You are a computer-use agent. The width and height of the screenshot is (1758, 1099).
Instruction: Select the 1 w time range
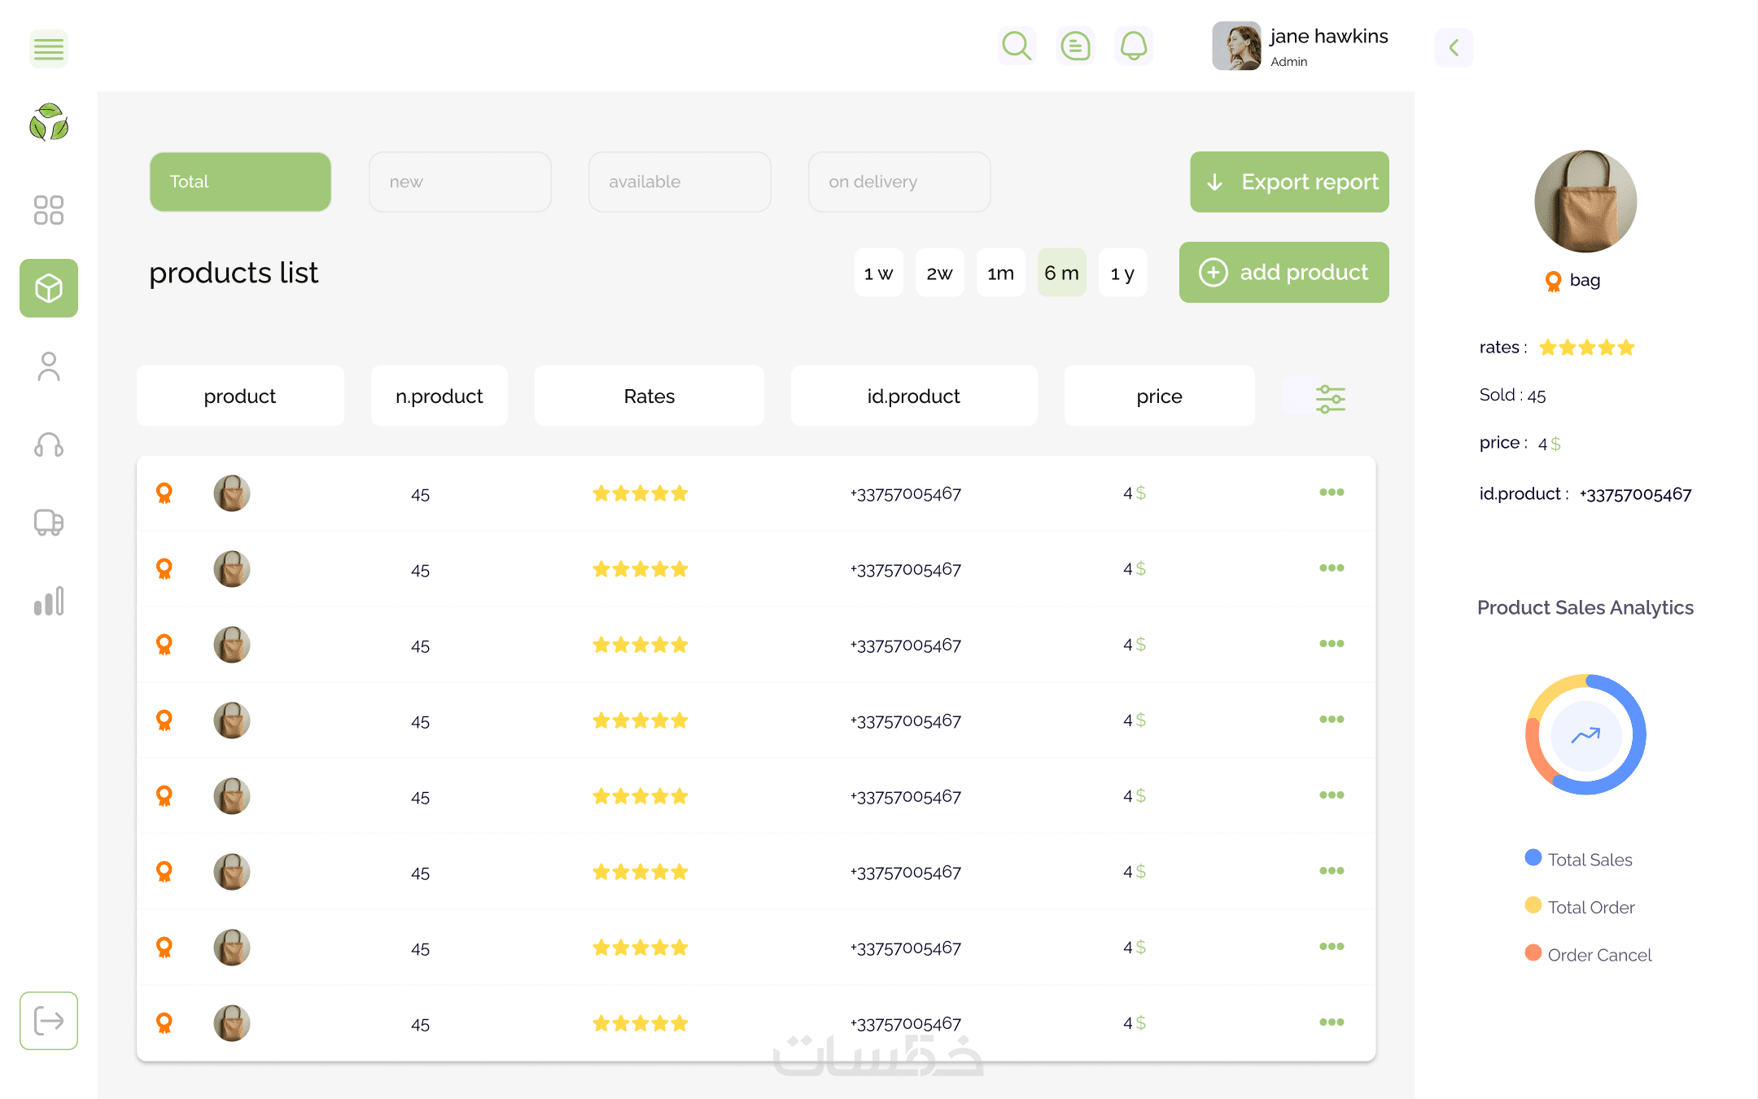click(878, 273)
